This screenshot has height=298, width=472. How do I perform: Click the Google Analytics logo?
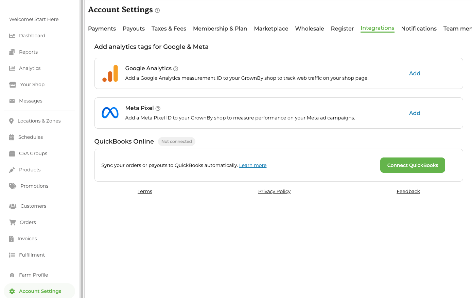tap(110, 73)
